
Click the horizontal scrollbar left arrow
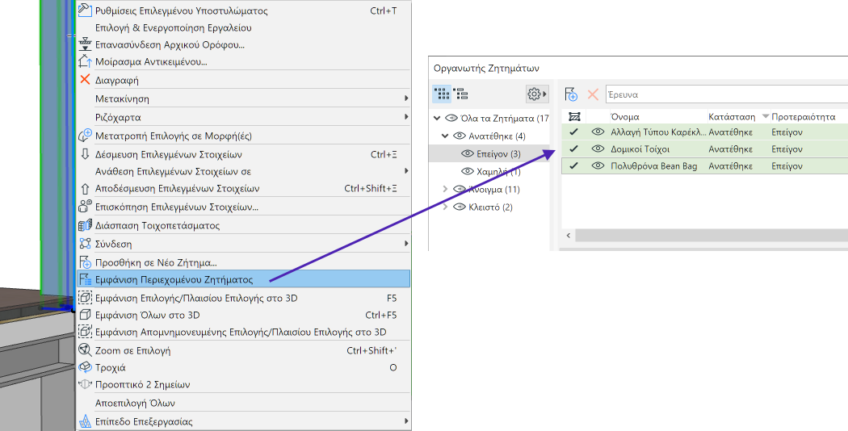coord(569,235)
